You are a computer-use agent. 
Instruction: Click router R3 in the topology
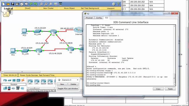pyautogui.click(x=71, y=49)
